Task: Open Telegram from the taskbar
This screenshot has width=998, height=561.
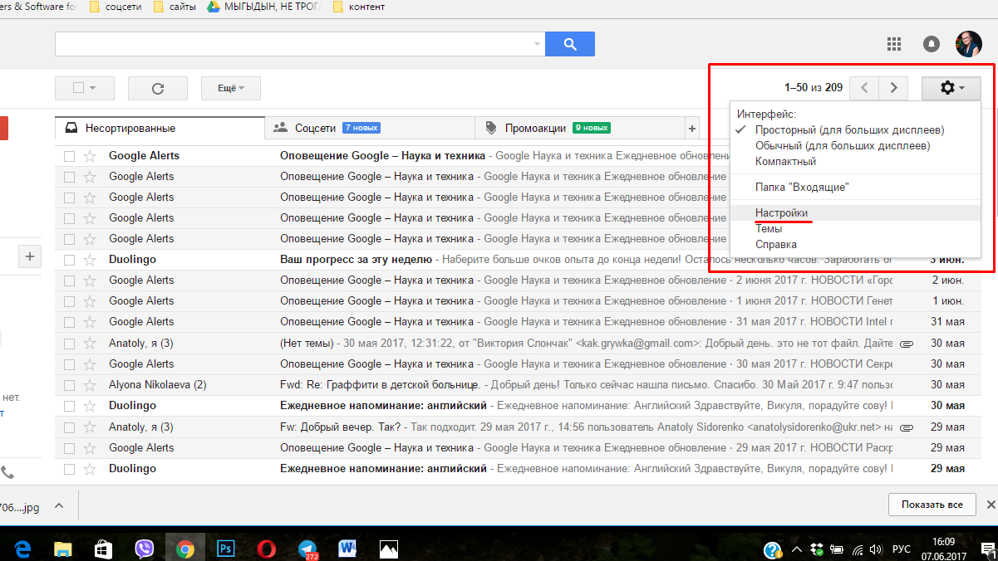Action: pos(307,549)
